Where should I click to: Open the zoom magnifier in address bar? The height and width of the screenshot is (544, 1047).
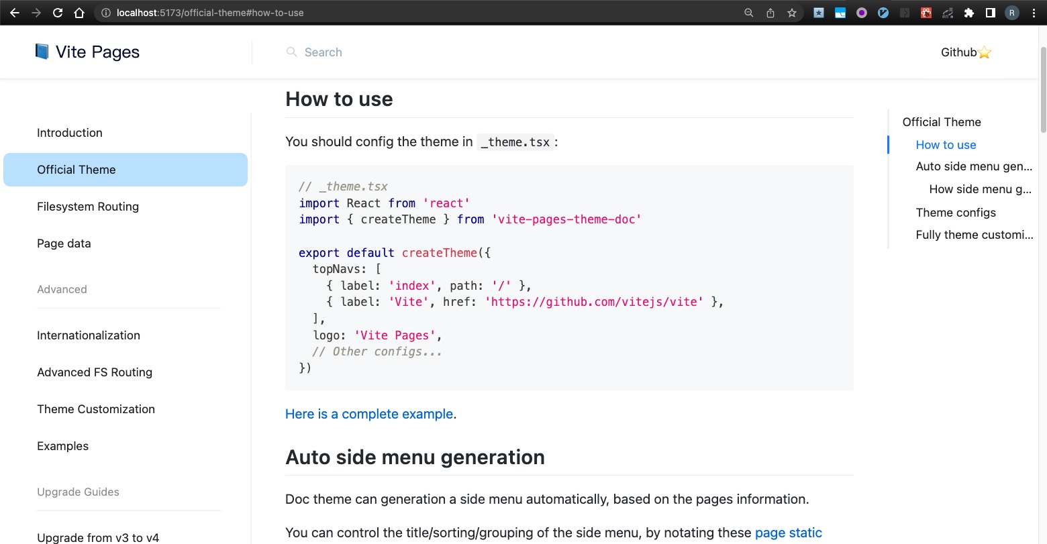point(749,13)
